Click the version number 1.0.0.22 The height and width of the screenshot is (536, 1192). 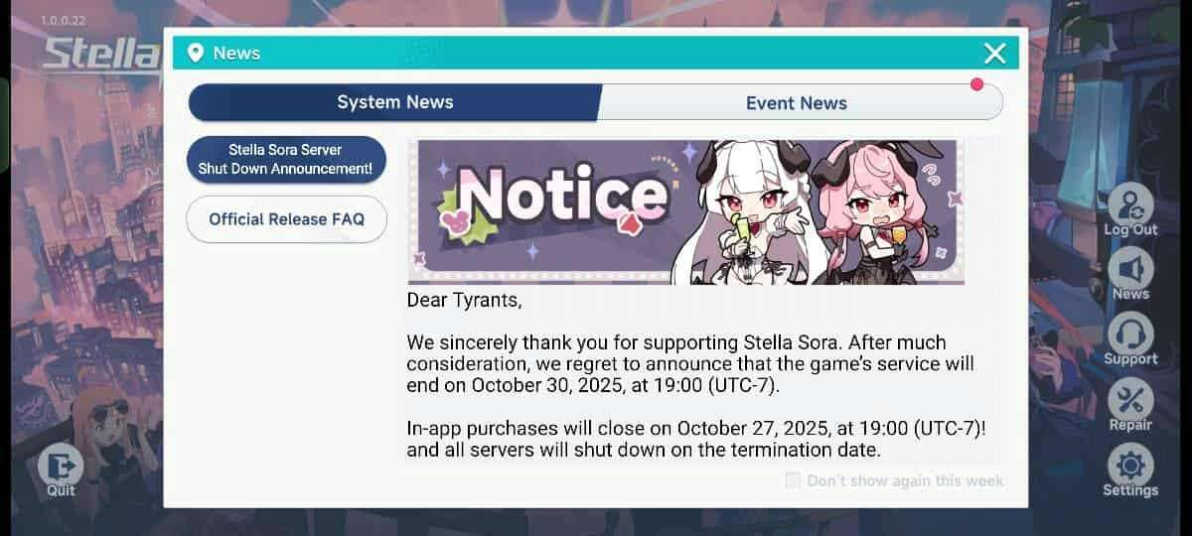[64, 20]
